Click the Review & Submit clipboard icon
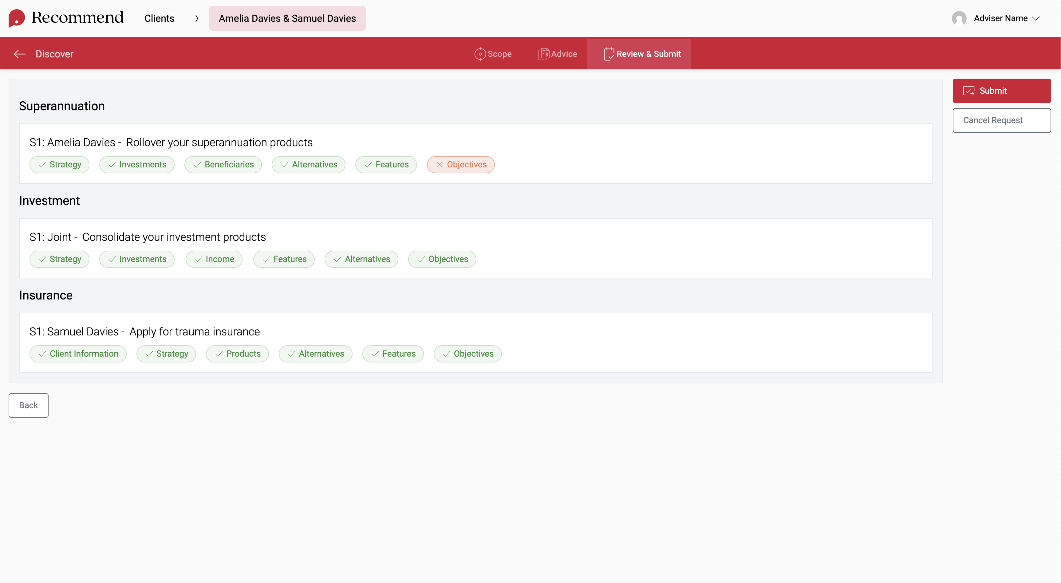This screenshot has width=1061, height=583. tap(609, 54)
